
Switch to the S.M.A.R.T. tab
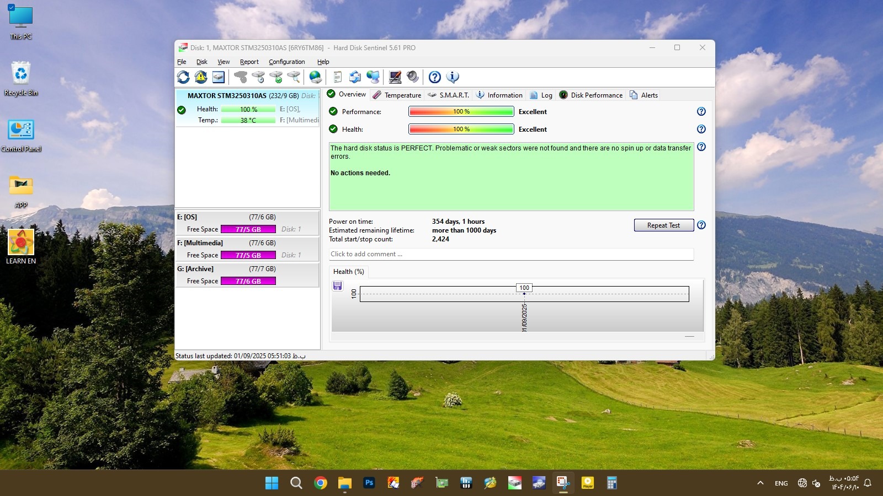click(x=449, y=95)
